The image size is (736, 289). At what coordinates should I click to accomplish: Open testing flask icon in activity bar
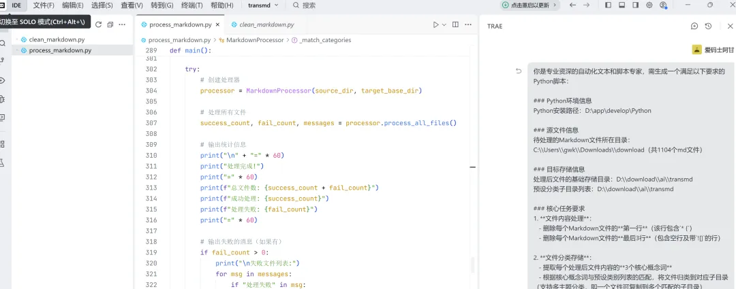point(3,163)
